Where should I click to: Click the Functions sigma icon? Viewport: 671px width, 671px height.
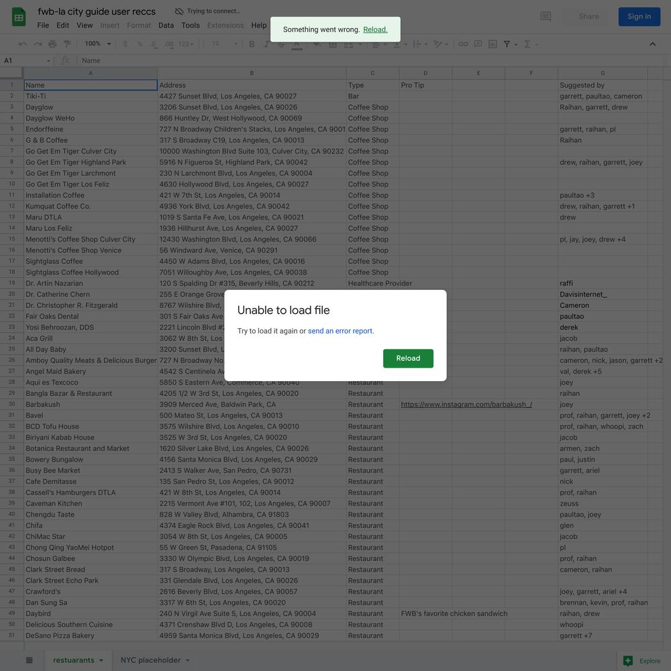click(x=527, y=44)
